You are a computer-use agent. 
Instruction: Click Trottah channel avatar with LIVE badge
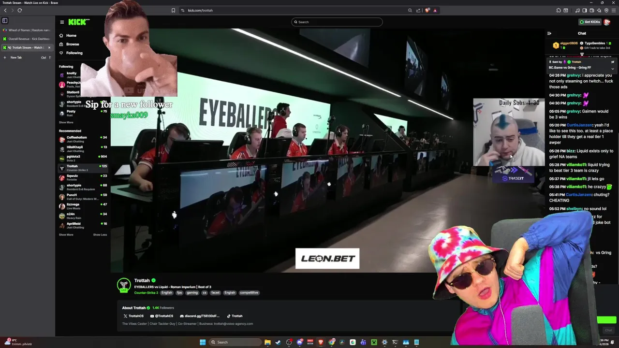coord(124,286)
